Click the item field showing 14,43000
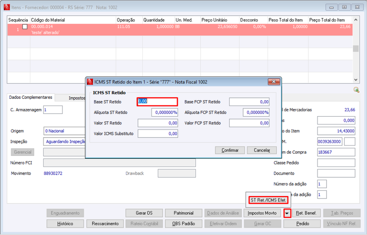Viewport: 367px width, 235px height. pos(336,131)
